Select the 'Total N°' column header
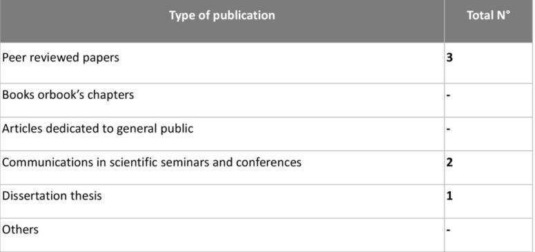Screen dimensions: 535x252 [489, 21]
